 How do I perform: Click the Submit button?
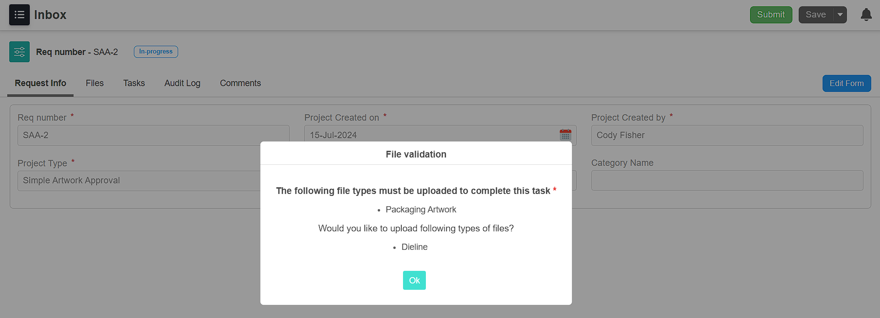(x=771, y=15)
